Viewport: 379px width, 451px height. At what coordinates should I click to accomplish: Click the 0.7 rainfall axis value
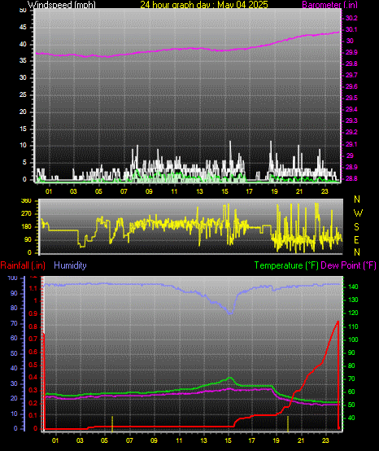pyautogui.click(x=33, y=339)
